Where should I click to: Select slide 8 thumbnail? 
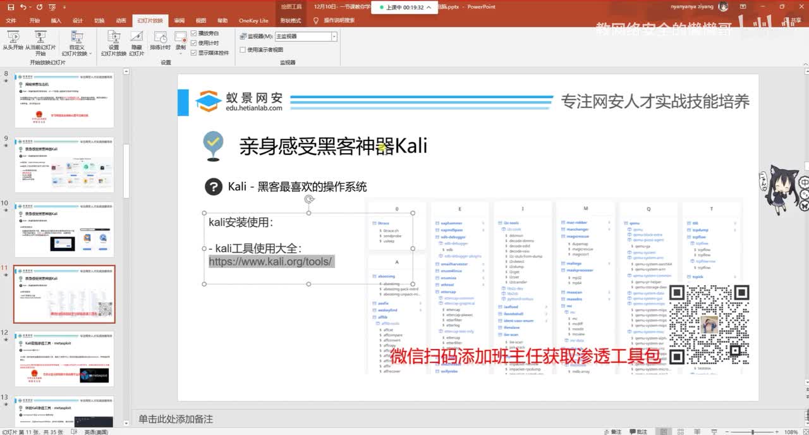[64, 100]
